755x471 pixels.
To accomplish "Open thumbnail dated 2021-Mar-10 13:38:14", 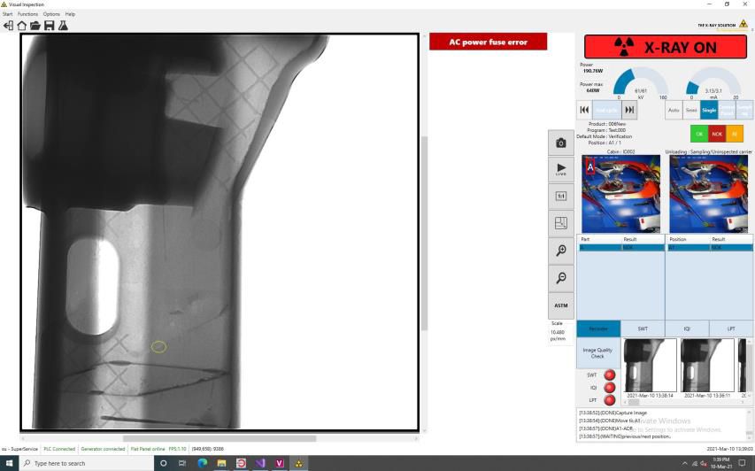I will 650,366.
